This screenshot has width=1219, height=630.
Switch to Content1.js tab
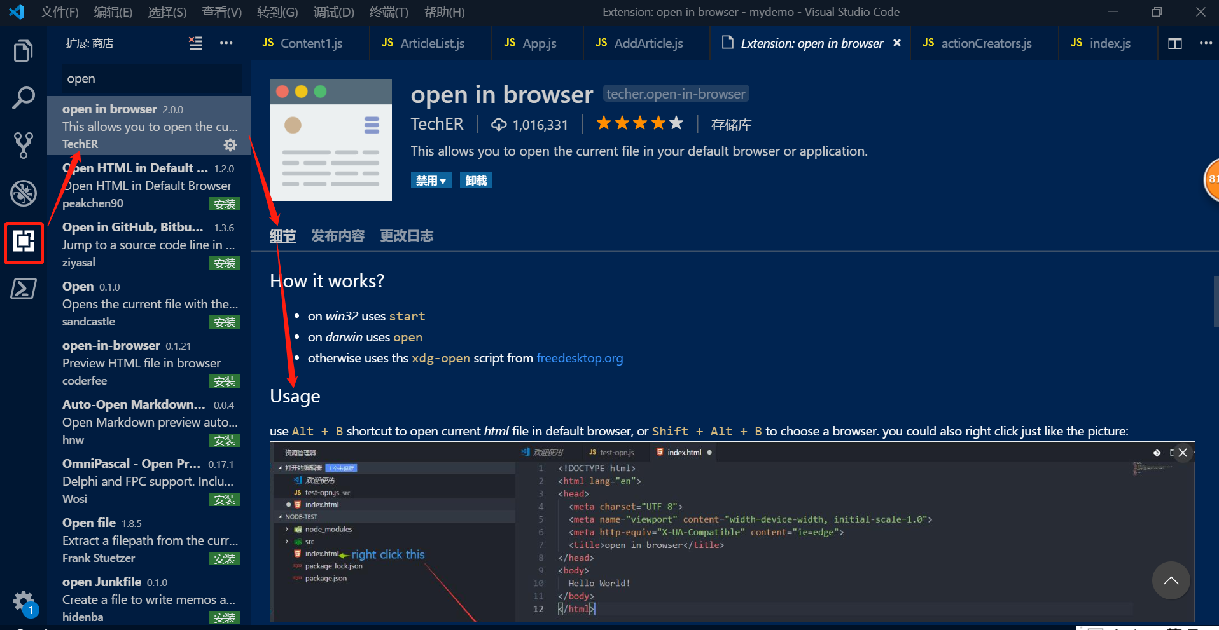(309, 43)
